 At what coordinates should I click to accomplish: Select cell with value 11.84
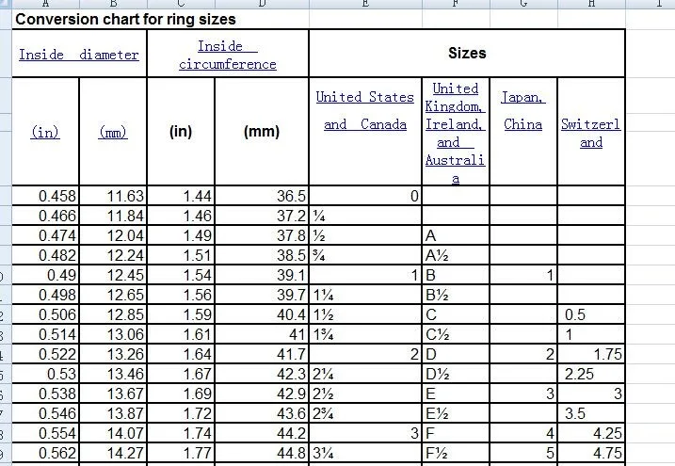point(113,216)
